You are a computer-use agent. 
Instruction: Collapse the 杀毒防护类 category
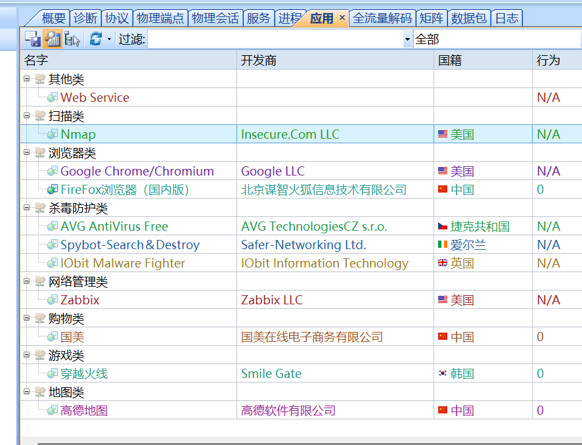coord(26,208)
